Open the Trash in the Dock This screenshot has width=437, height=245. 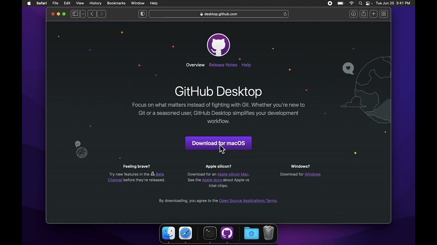point(268,233)
